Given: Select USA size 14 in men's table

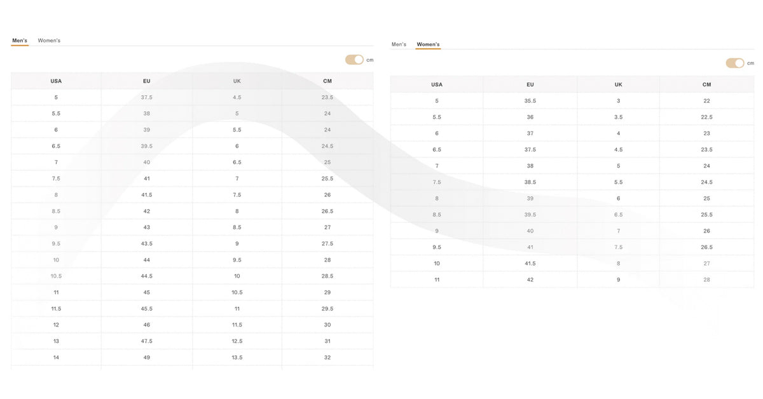Looking at the screenshot, I should pyautogui.click(x=56, y=358).
